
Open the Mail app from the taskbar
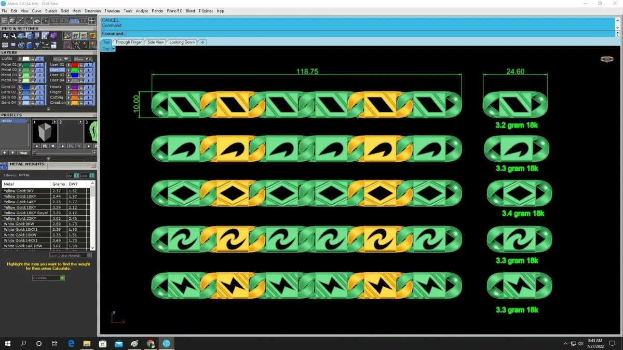click(119, 343)
